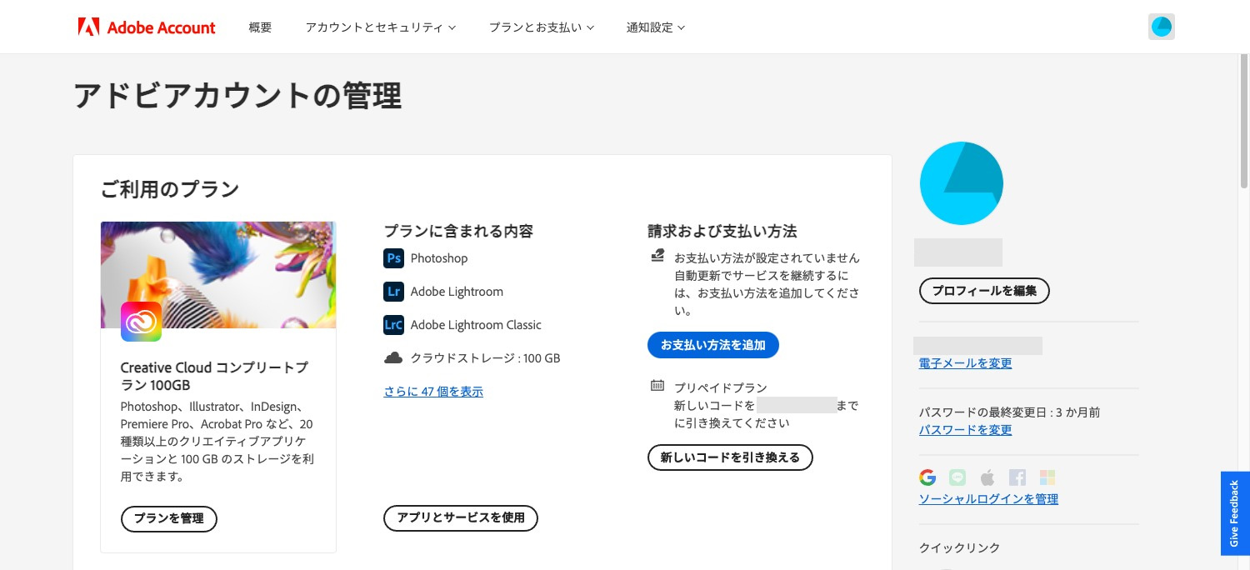The width and height of the screenshot is (1250, 570).
Task: Open the 概要 tab
Action: (x=260, y=27)
